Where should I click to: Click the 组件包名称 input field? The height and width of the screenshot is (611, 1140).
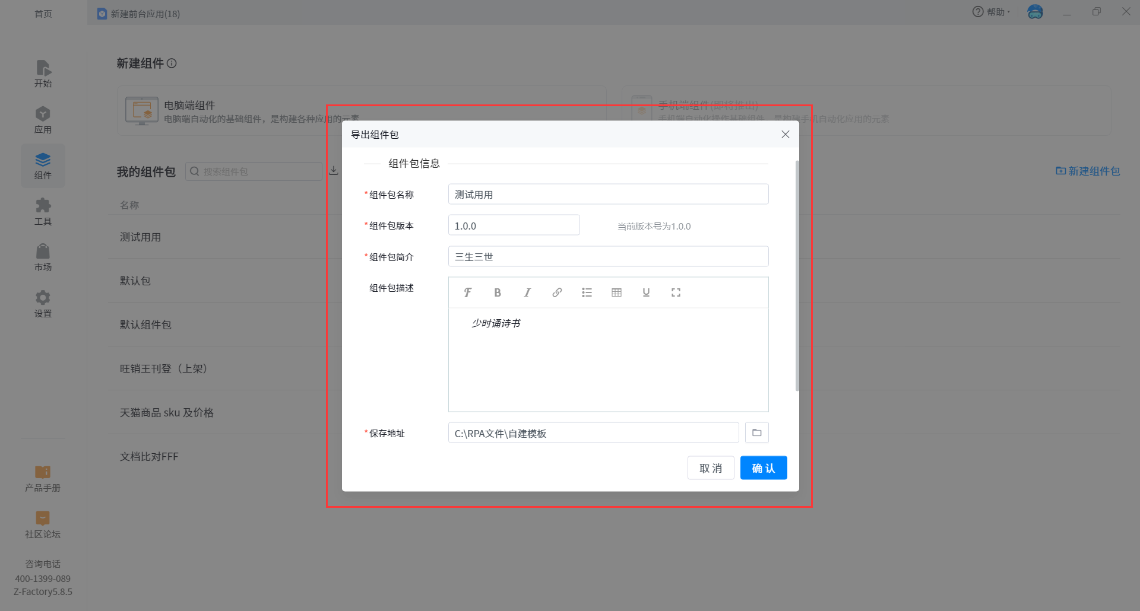[608, 195]
